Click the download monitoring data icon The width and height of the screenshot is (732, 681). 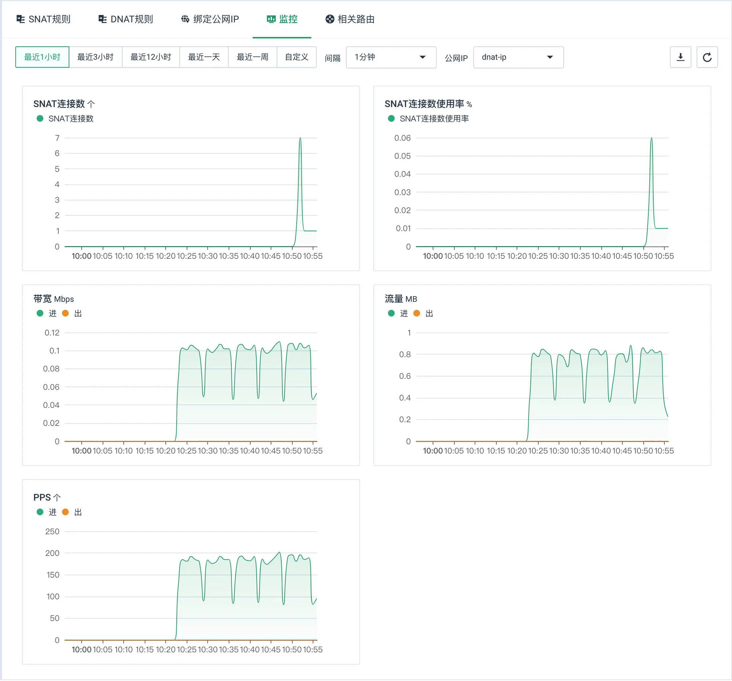coord(680,57)
